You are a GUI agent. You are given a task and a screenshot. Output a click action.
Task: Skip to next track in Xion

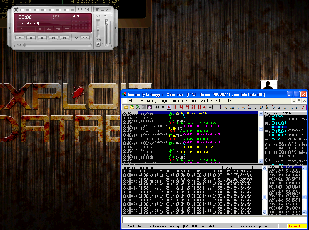point(64,38)
